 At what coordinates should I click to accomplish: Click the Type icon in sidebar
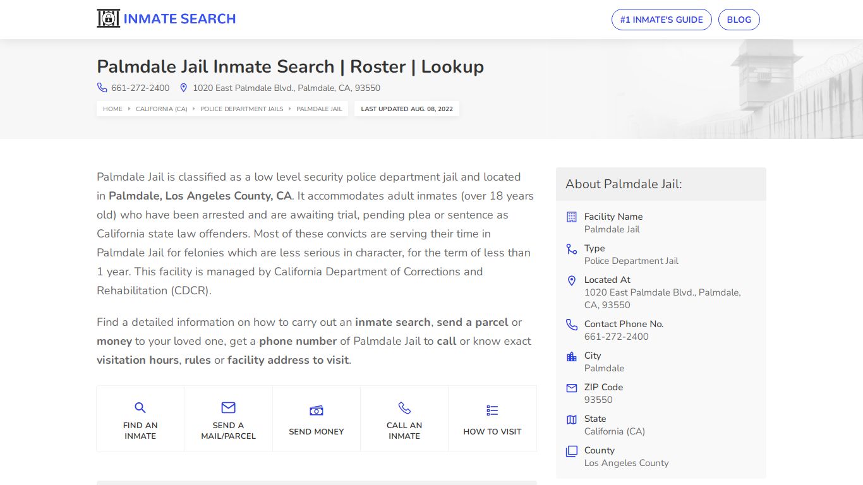[572, 249]
